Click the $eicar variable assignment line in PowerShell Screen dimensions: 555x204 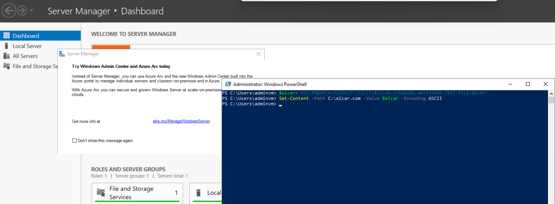pyautogui.click(x=355, y=93)
